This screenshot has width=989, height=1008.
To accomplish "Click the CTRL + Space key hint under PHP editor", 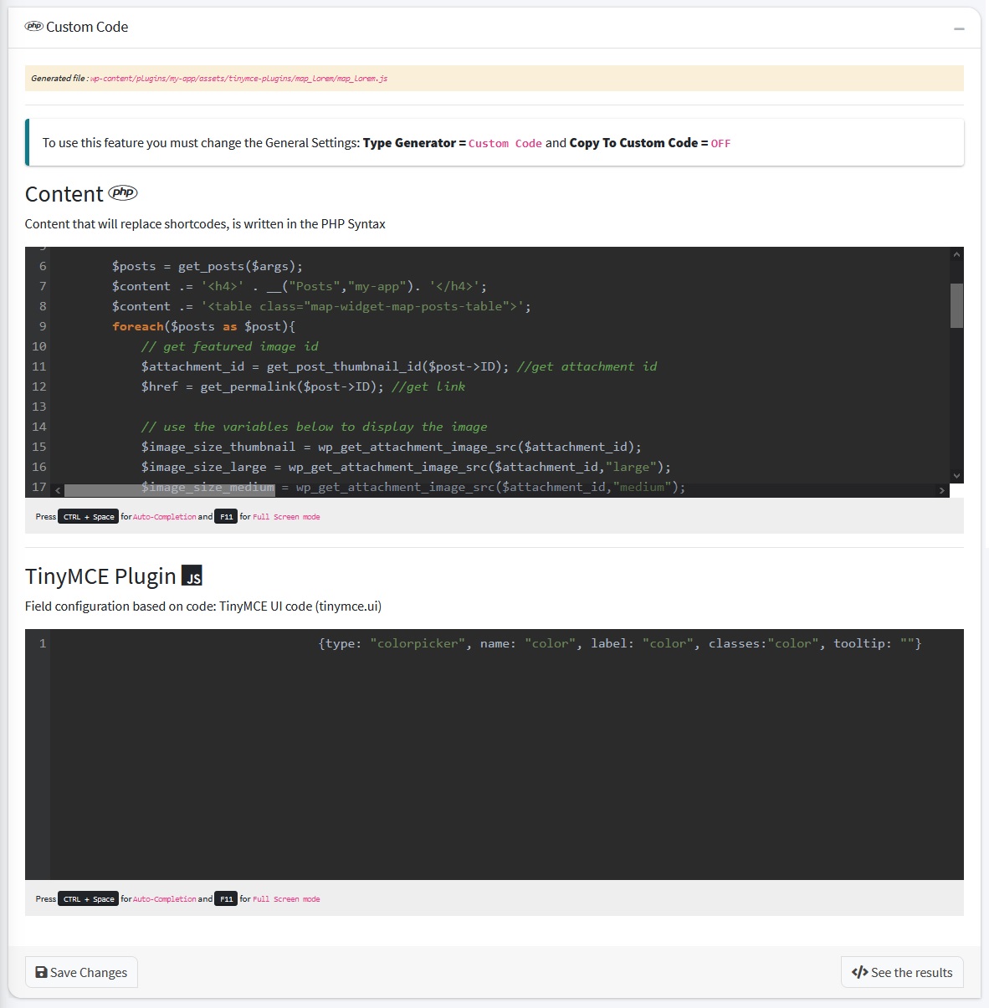I will pyautogui.click(x=88, y=517).
